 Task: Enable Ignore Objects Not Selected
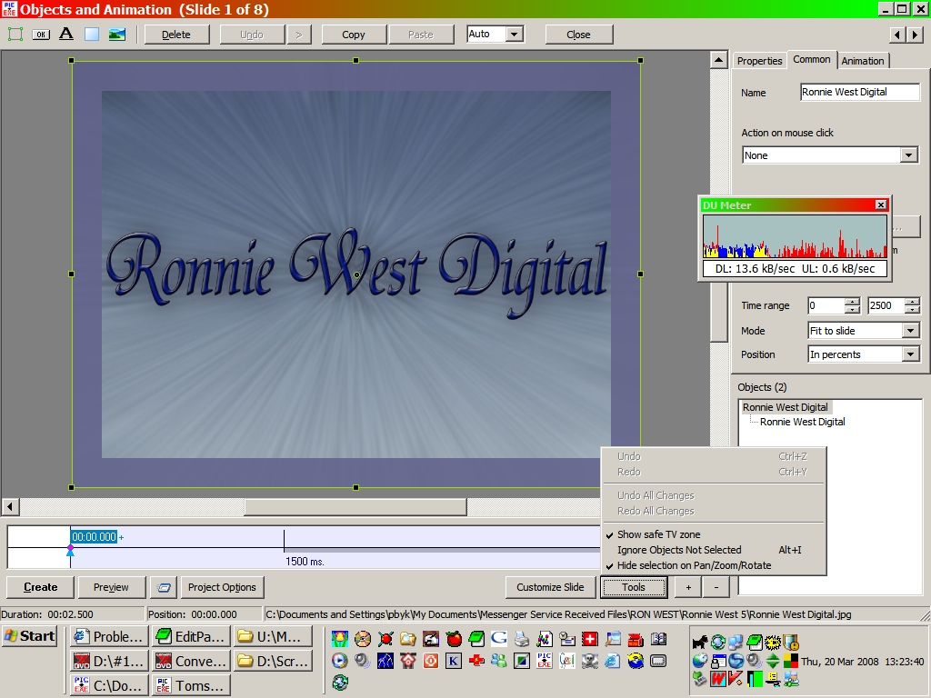pyautogui.click(x=678, y=550)
